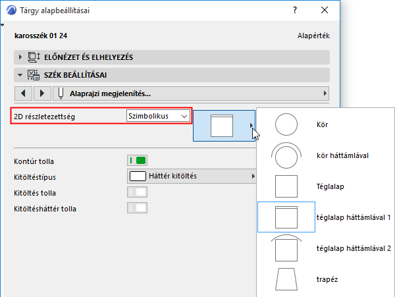395x297 pixels.
Task: Click the Előnézet és elhelyezés panel icon
Action: click(34, 57)
